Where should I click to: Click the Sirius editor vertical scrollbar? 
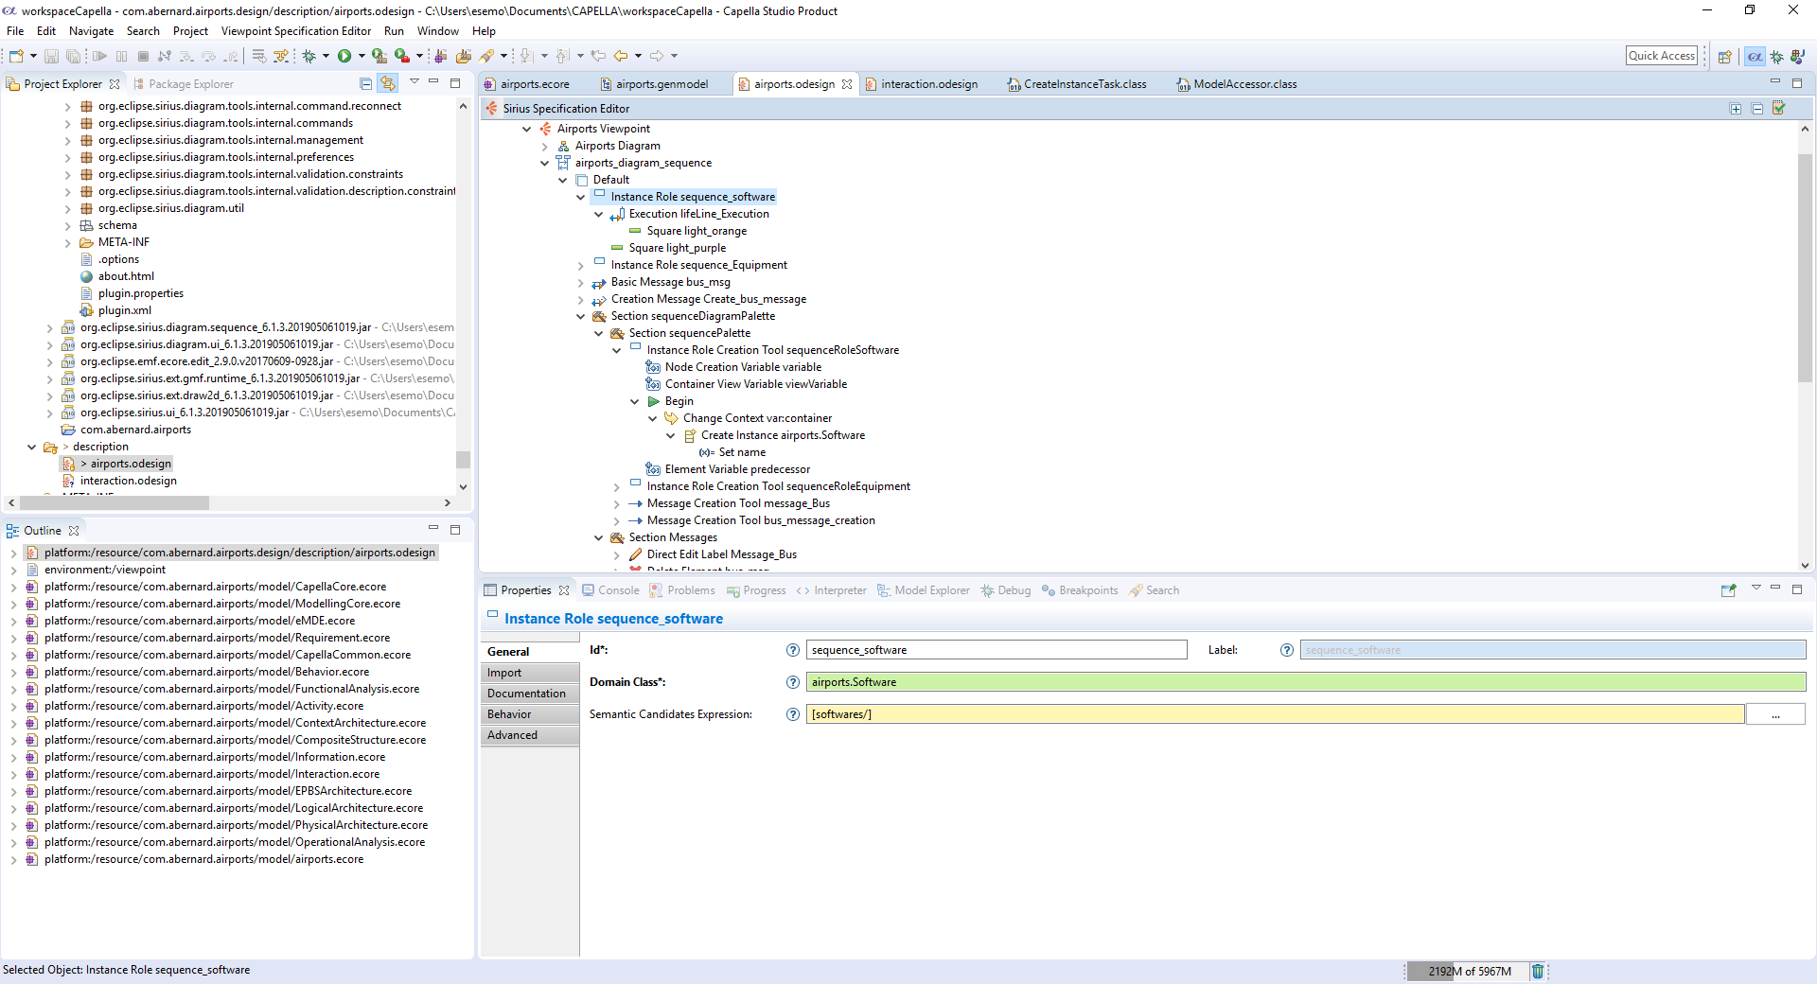[1805, 268]
